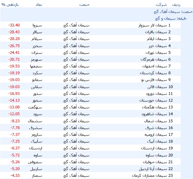193x179 pixels.
Task: Click return value -14.13
Action: pos(14,100)
